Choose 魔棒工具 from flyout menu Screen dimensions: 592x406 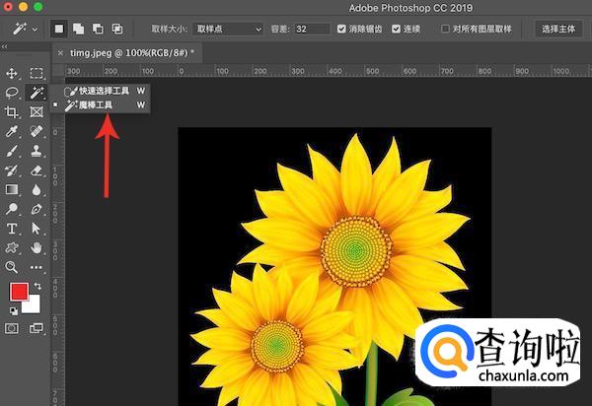[x=101, y=104]
